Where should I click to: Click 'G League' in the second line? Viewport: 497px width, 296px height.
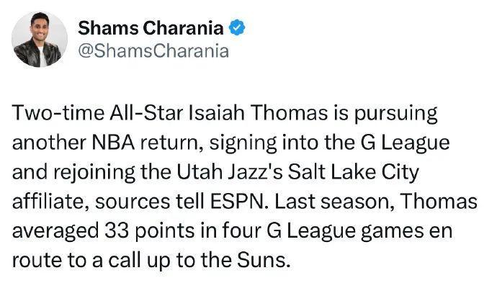405,143
